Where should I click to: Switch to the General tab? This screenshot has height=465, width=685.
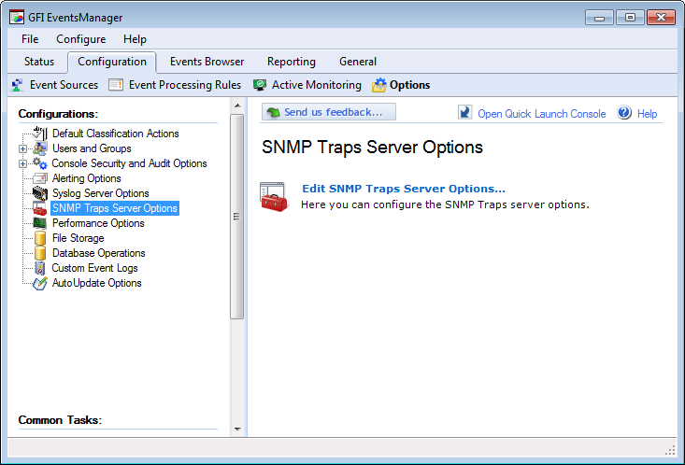[x=358, y=62]
